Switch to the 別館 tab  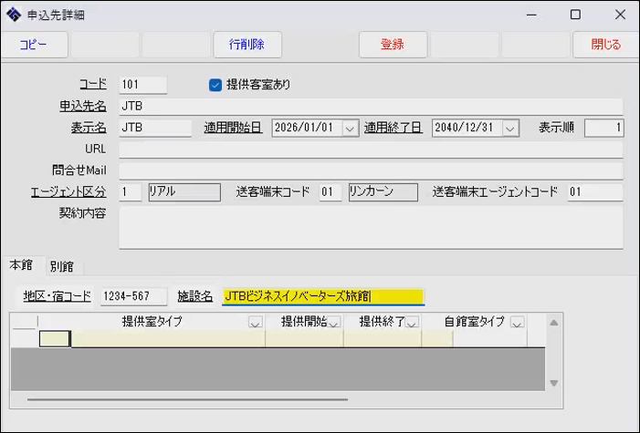click(62, 267)
